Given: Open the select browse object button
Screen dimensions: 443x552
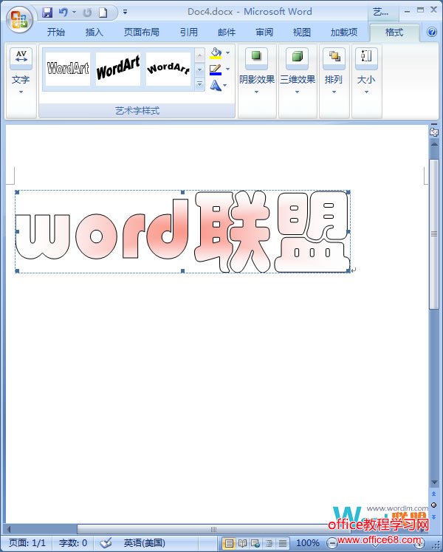Looking at the screenshot, I should 434,505.
